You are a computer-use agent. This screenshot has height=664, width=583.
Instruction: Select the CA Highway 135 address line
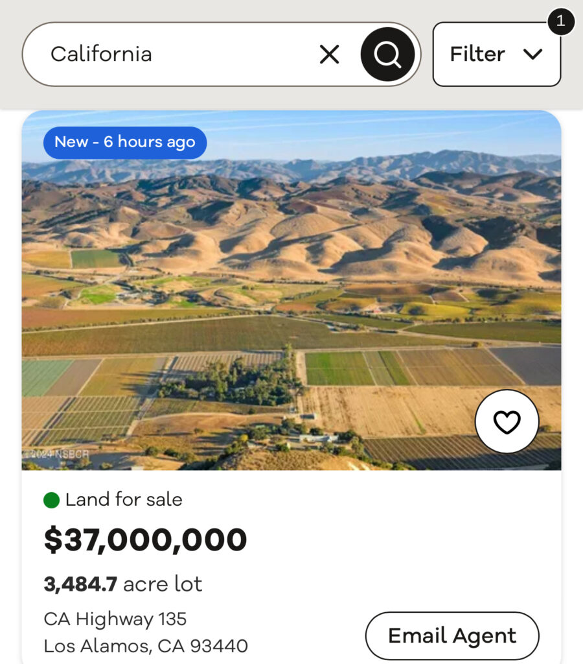[x=115, y=619]
